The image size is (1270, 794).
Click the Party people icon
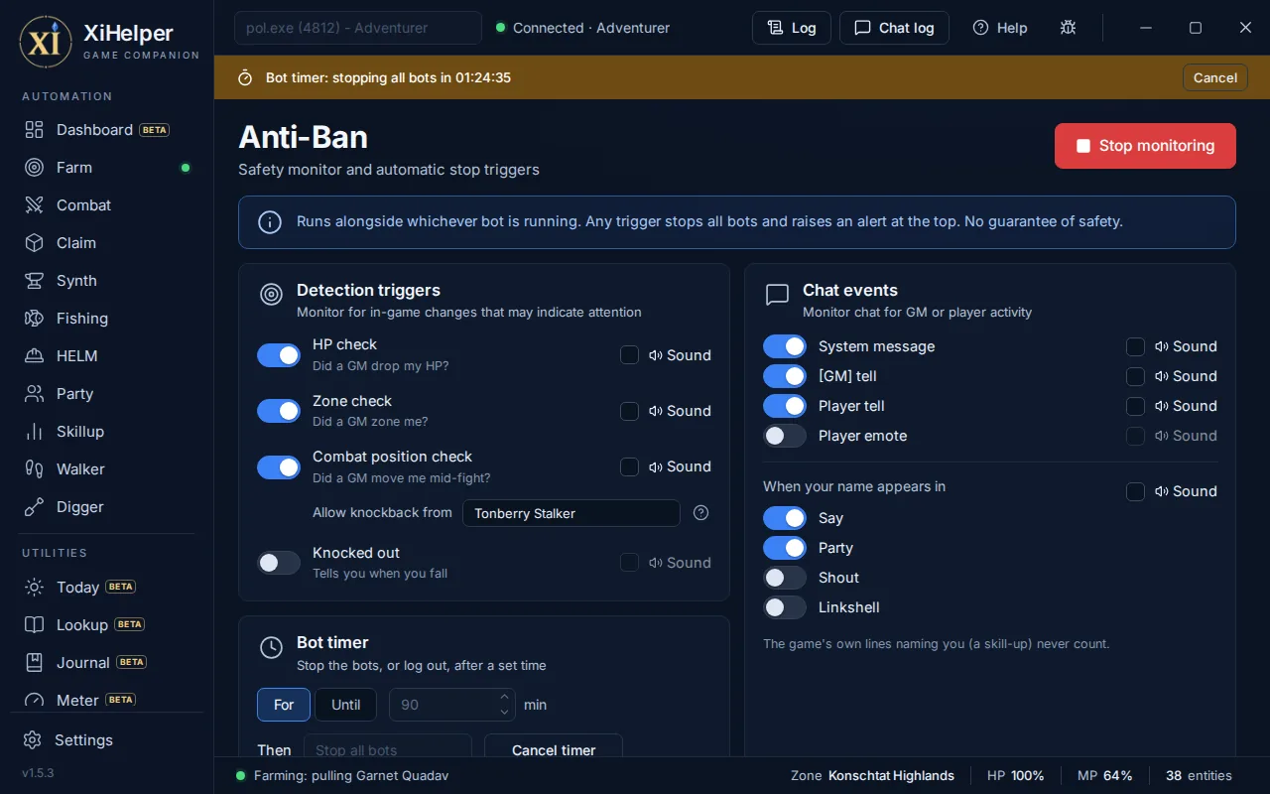tap(35, 394)
